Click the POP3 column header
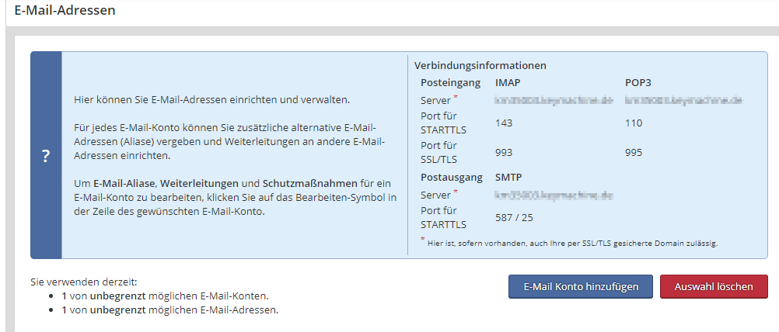The width and height of the screenshot is (779, 332). (x=638, y=82)
